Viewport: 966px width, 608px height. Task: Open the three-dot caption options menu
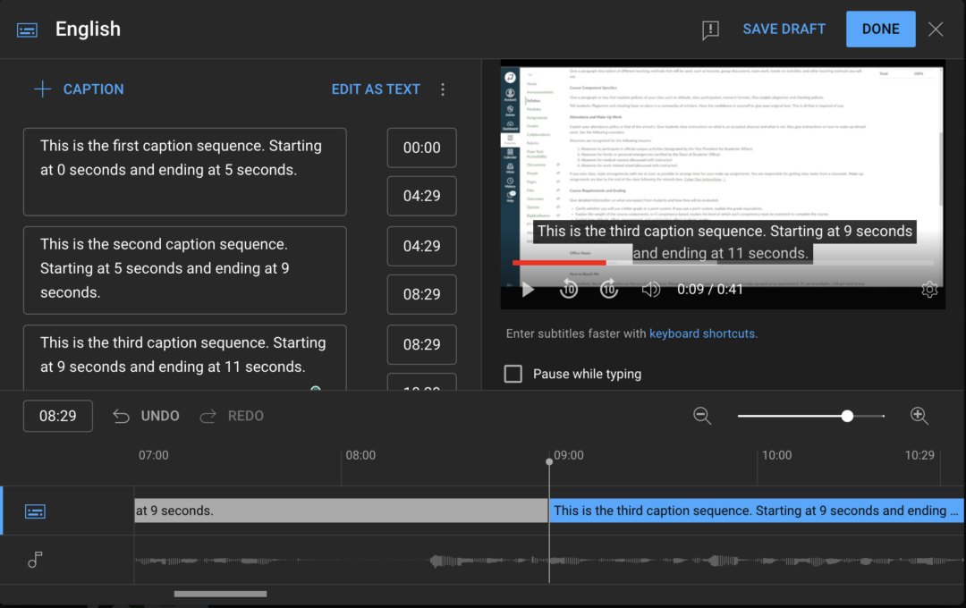pyautogui.click(x=442, y=89)
